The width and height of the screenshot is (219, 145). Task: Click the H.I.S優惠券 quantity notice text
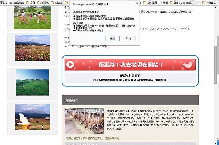coord(130,80)
